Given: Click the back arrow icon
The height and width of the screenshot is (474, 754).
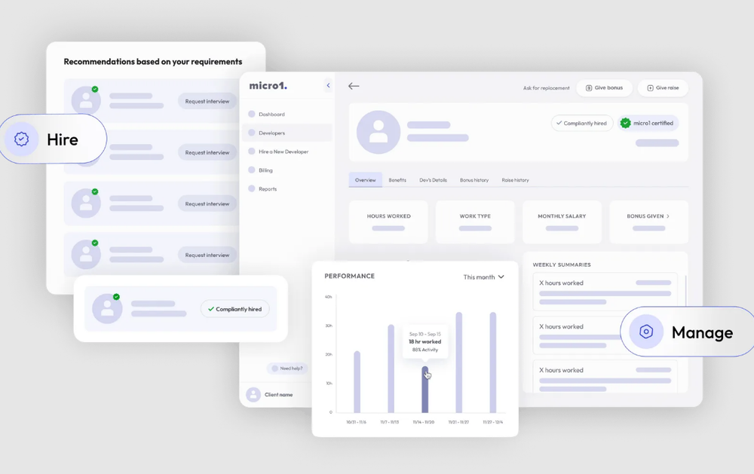Looking at the screenshot, I should [354, 86].
